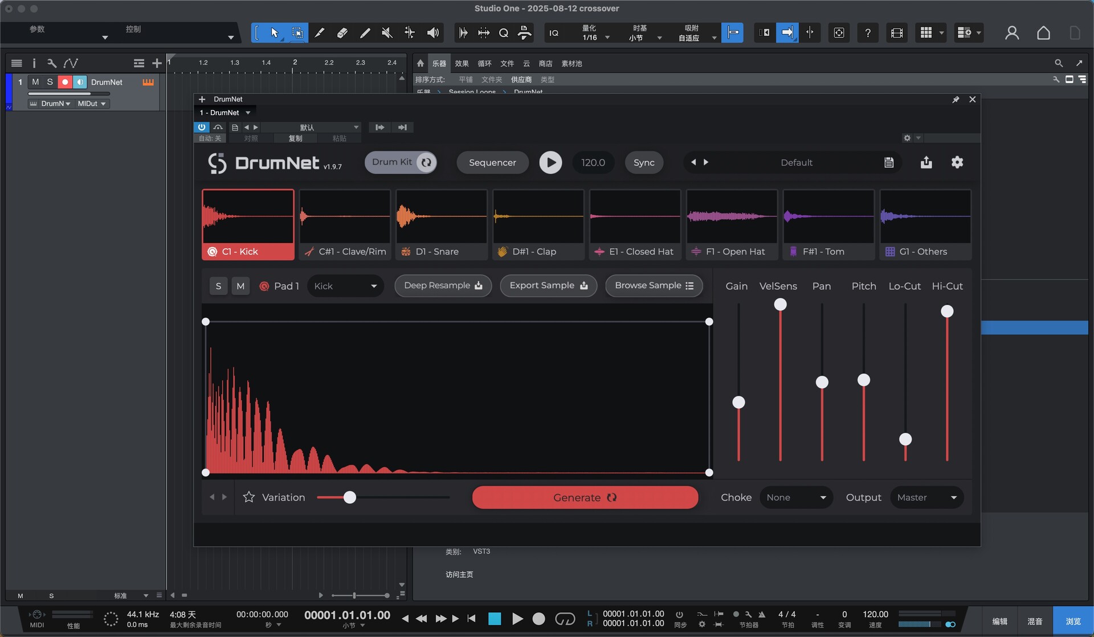Select the Listen speaker tool
The height and width of the screenshot is (637, 1094).
coord(433,33)
